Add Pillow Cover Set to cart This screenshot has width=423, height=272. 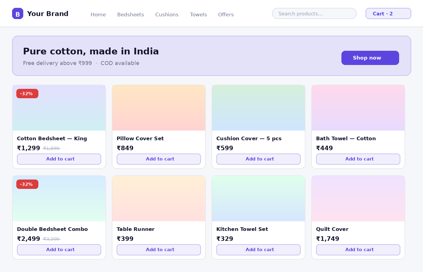pos(159,159)
